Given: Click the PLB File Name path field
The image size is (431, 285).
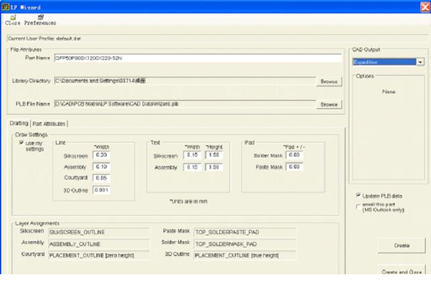Looking at the screenshot, I should tap(185, 104).
